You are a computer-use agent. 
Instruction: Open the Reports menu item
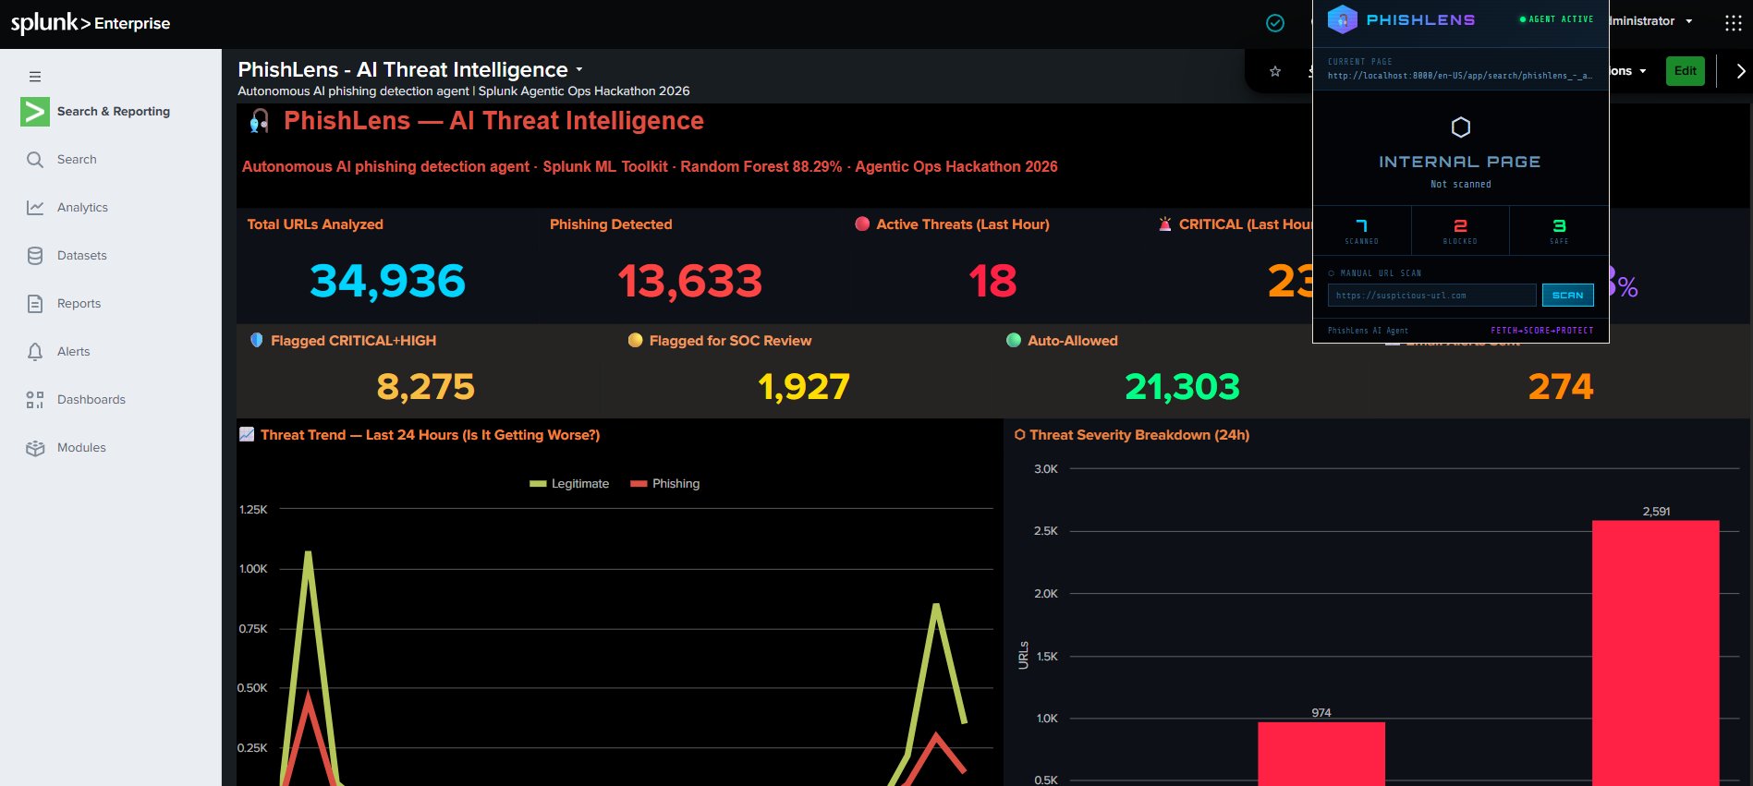[x=79, y=304]
